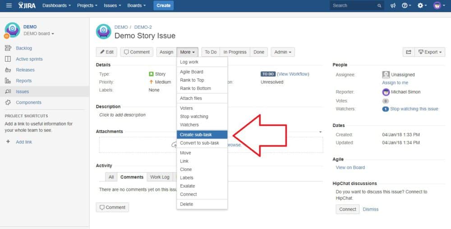
Task: Click the share issue icon button
Action: point(409,52)
